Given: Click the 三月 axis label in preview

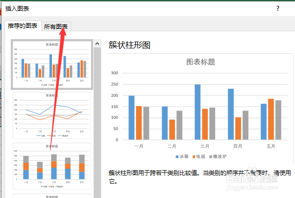Looking at the screenshot, I should point(205,146).
